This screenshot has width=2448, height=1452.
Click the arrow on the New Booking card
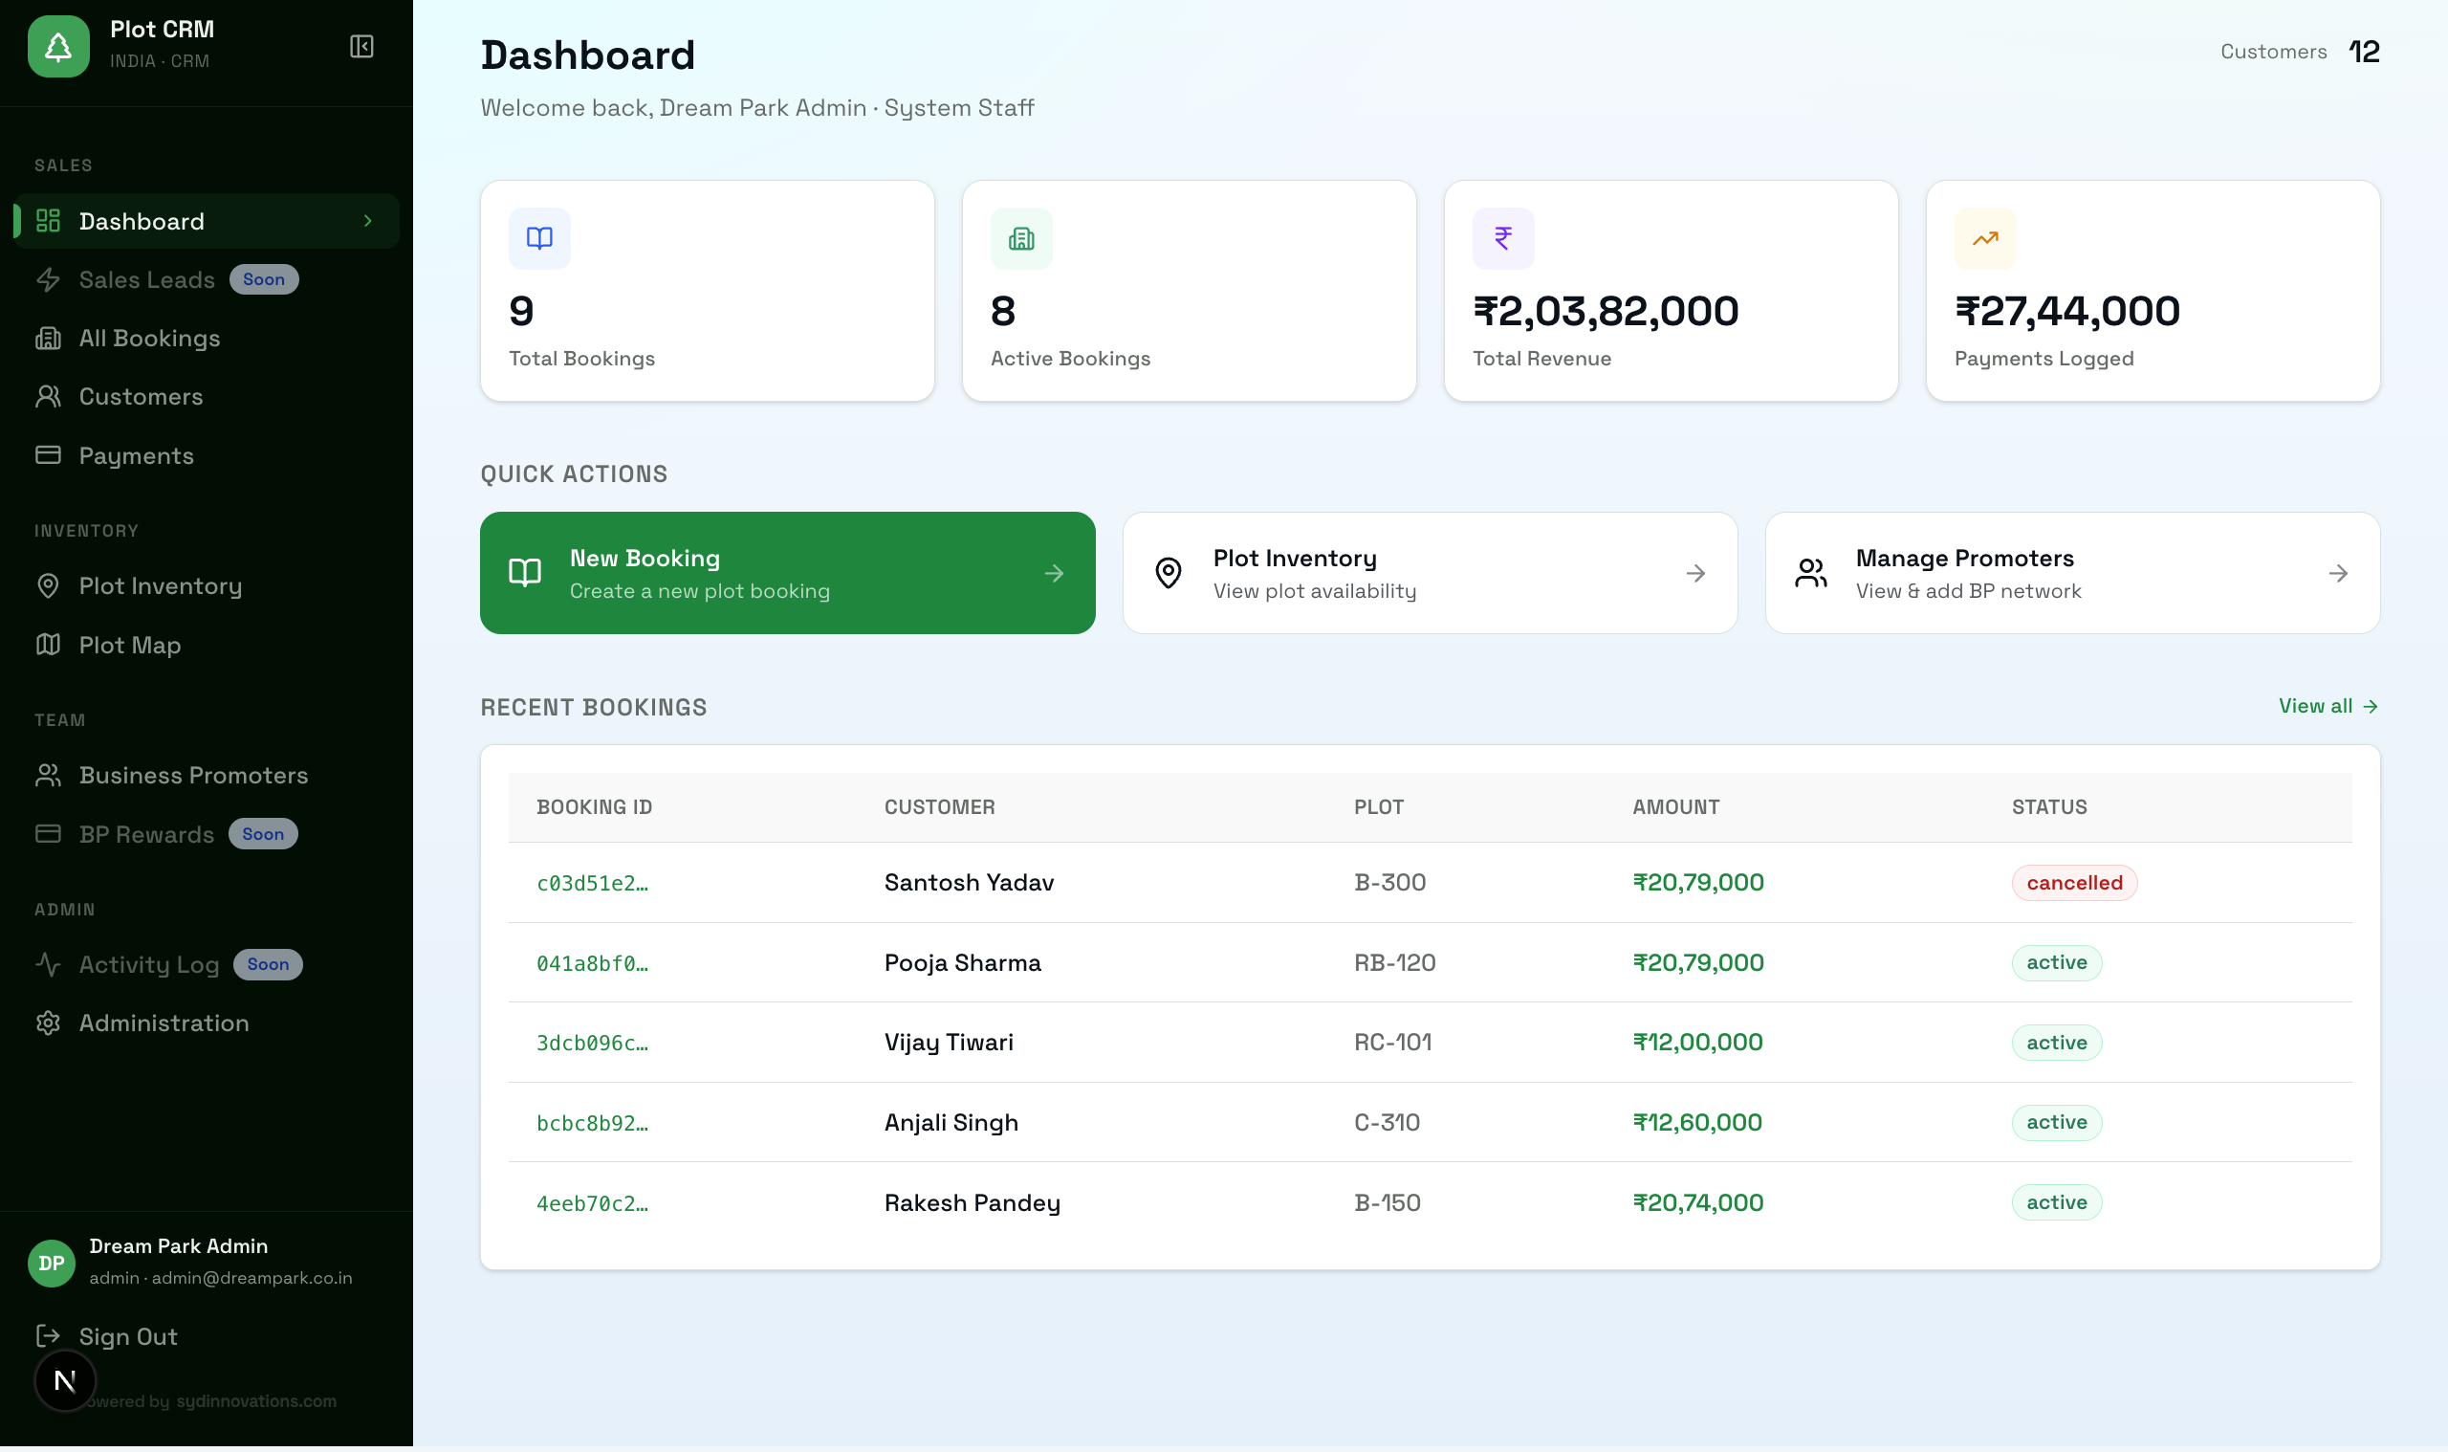[x=1057, y=574]
